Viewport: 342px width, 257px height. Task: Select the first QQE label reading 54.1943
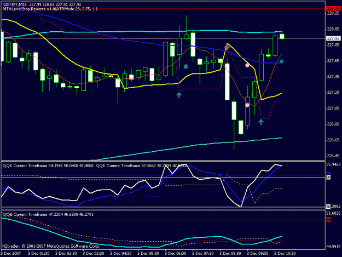coord(48,165)
